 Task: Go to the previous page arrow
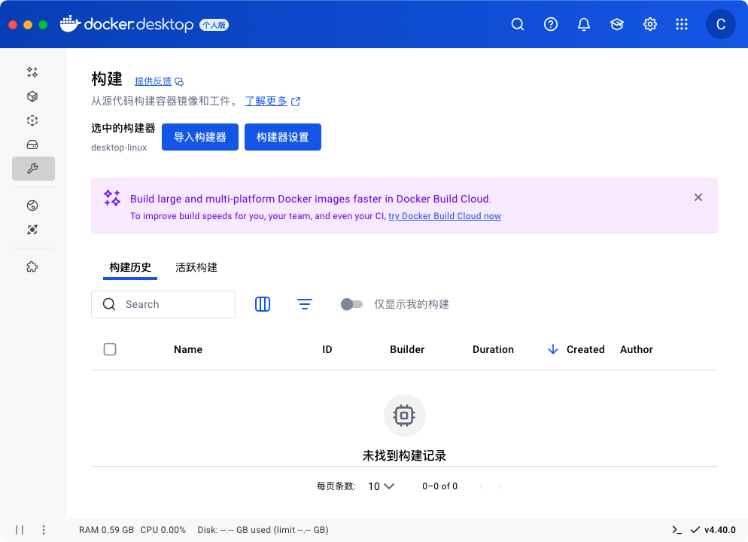482,486
